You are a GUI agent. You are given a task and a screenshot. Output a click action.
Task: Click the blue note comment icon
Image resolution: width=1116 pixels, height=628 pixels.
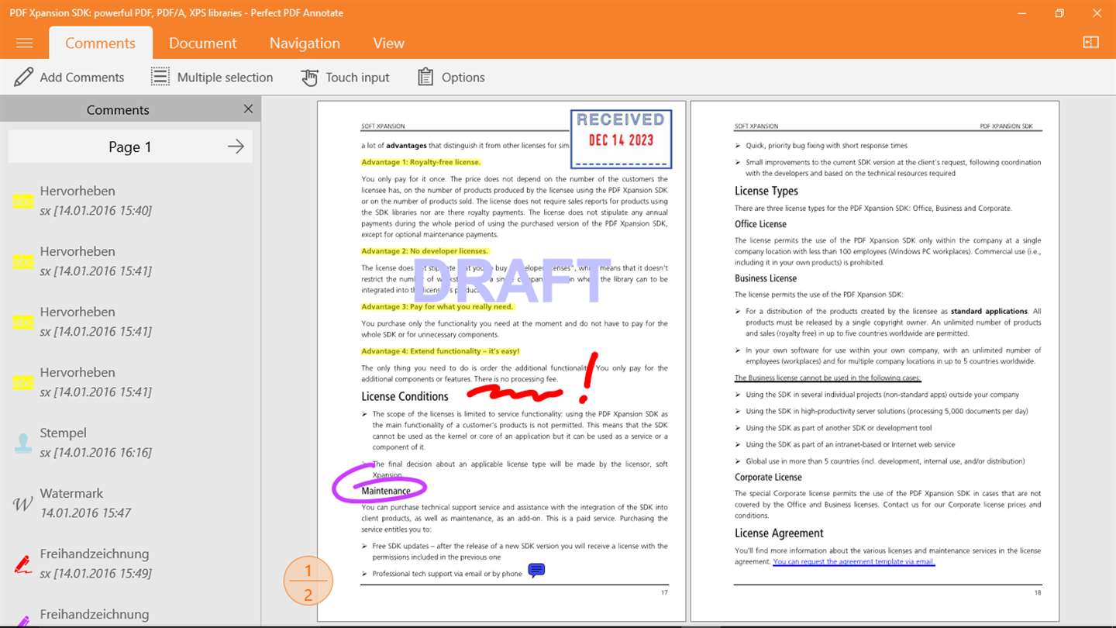pyautogui.click(x=536, y=571)
